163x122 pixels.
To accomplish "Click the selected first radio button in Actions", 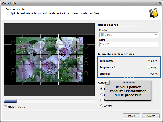I will (102, 89).
